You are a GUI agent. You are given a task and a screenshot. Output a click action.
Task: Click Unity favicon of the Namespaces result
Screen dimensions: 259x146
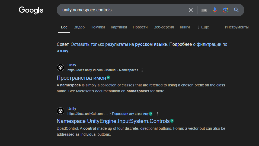pyautogui.click(x=60, y=67)
